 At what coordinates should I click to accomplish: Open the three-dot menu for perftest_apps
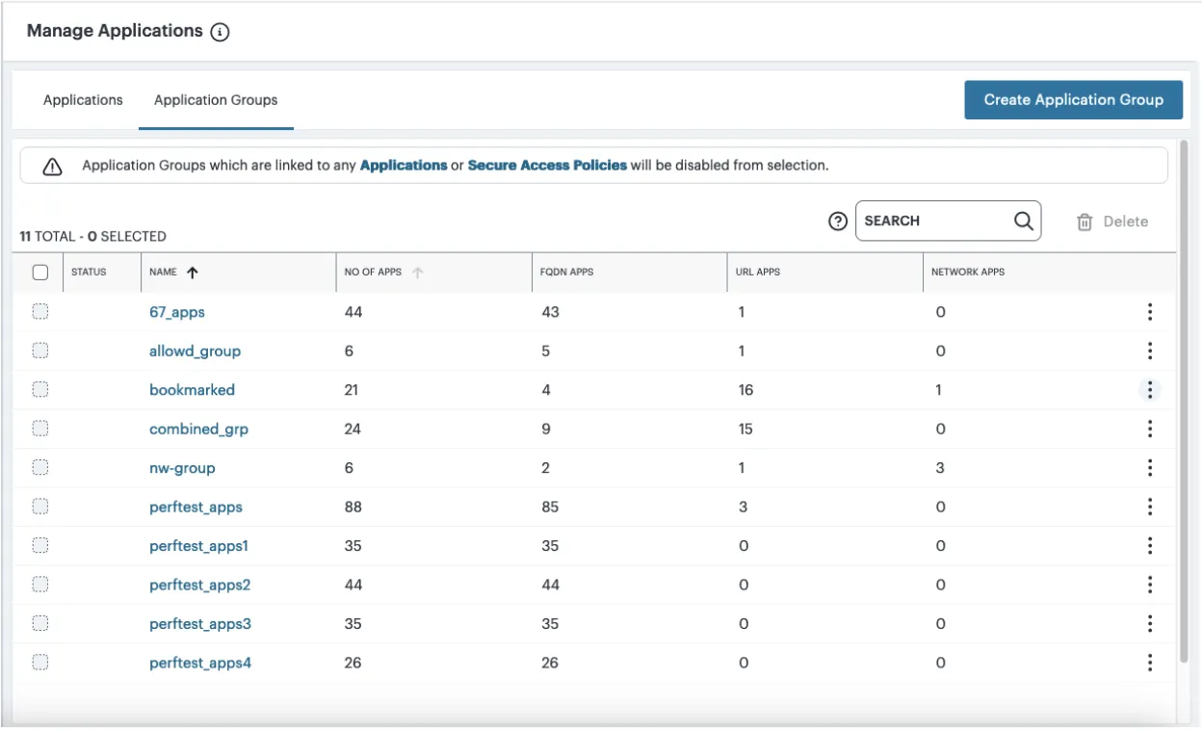pyautogui.click(x=1150, y=507)
